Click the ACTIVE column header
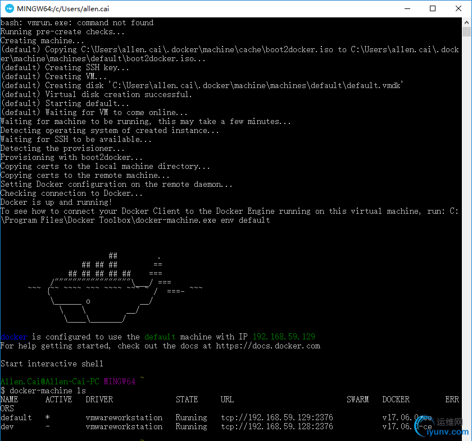The width and height of the screenshot is (472, 441). point(58,400)
